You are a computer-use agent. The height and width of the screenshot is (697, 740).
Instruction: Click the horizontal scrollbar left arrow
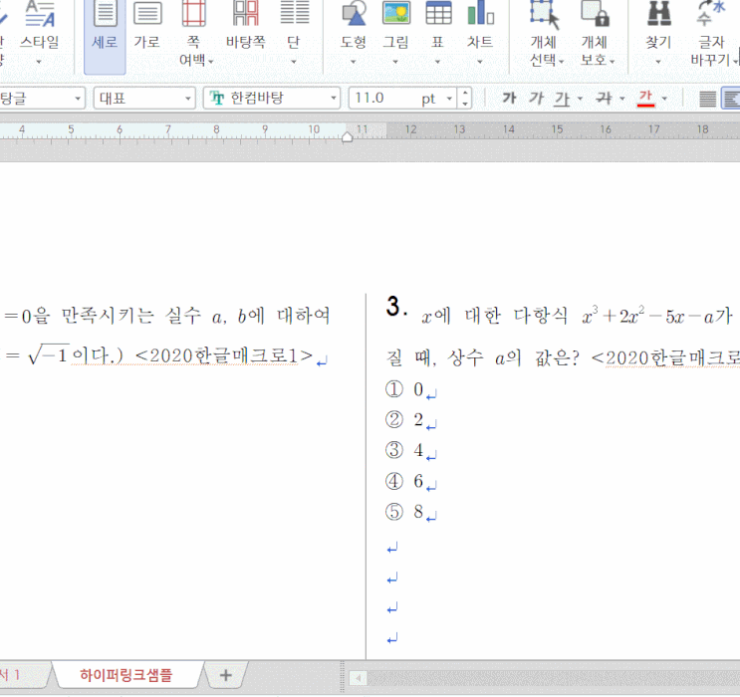click(359, 679)
